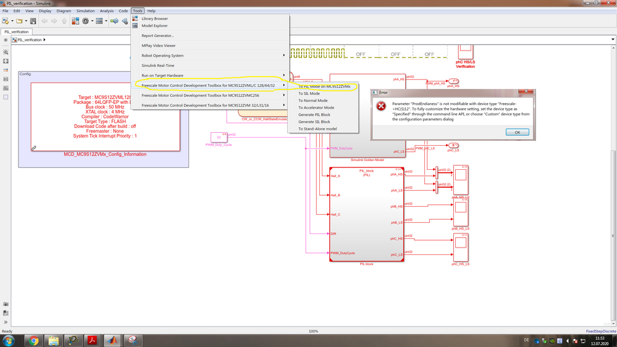Open the Code menu

tap(123, 11)
